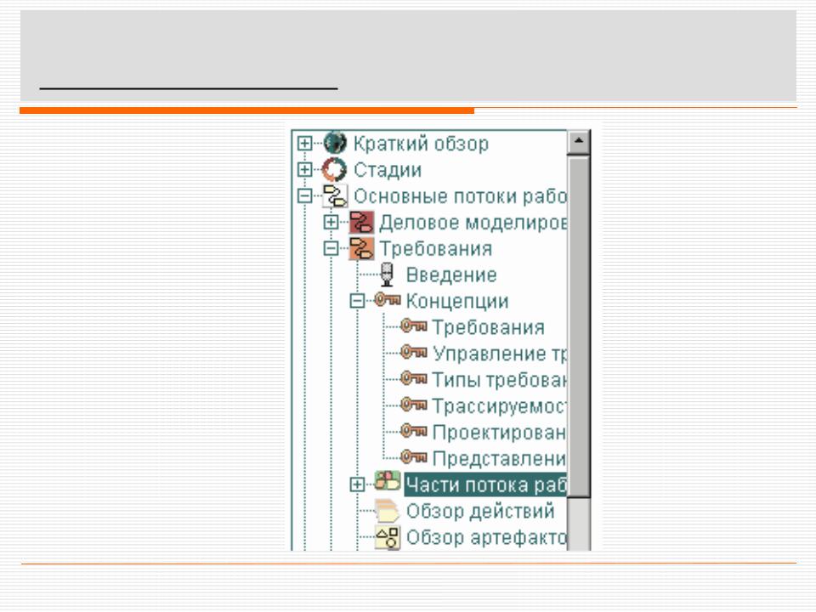Click the key icon beside Представление
The width and height of the screenshot is (816, 612).
click(414, 457)
